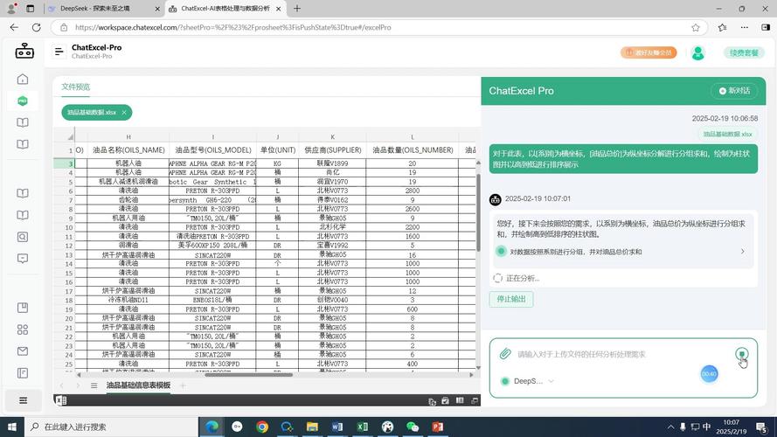Add a new sheet with plus icon
The width and height of the screenshot is (777, 437).
pos(183,385)
